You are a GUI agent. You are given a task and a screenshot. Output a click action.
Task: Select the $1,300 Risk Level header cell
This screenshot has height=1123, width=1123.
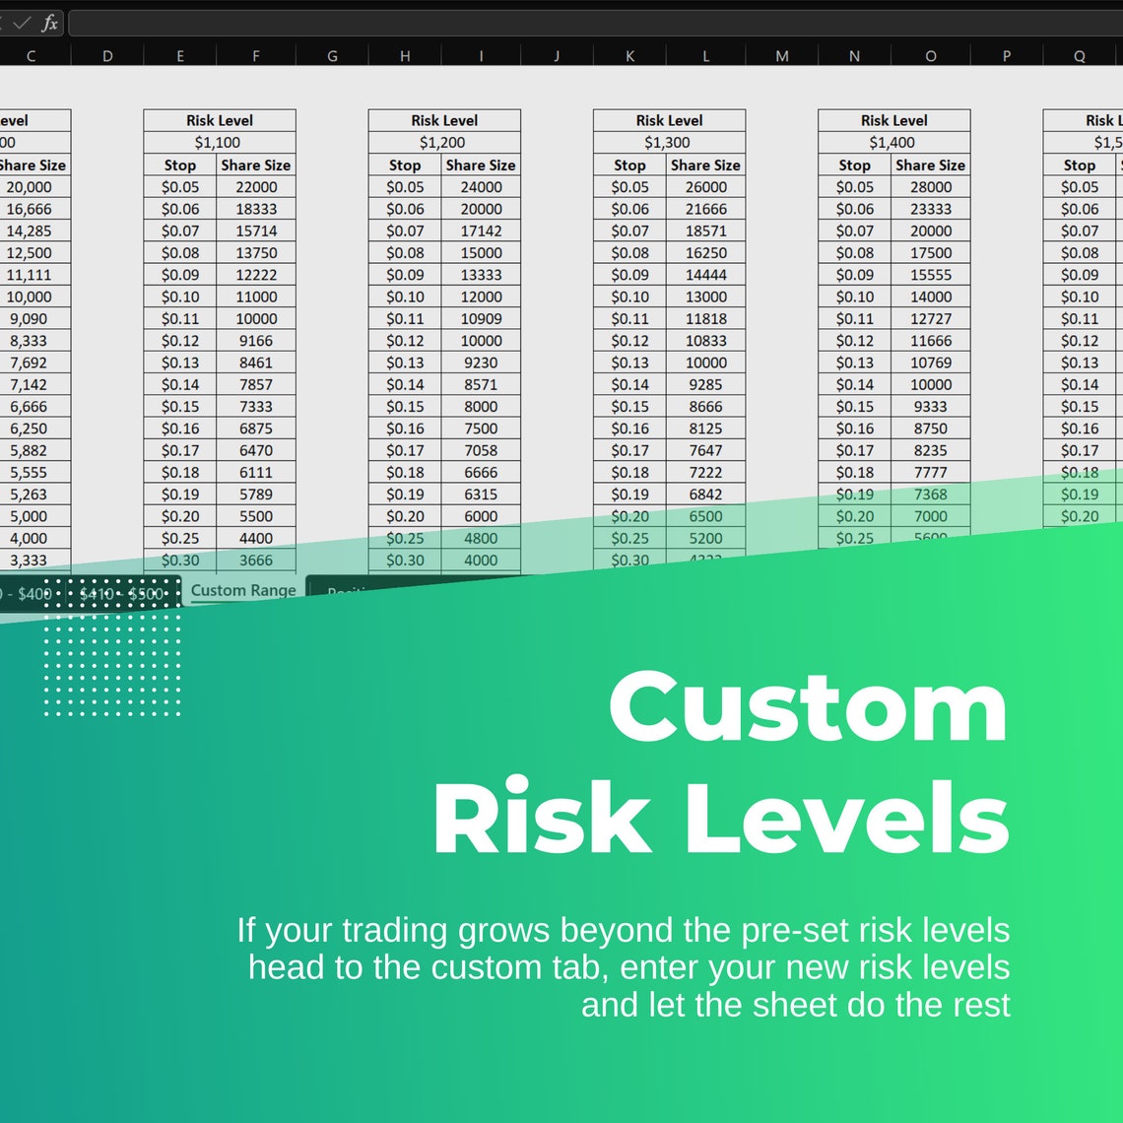(x=669, y=142)
